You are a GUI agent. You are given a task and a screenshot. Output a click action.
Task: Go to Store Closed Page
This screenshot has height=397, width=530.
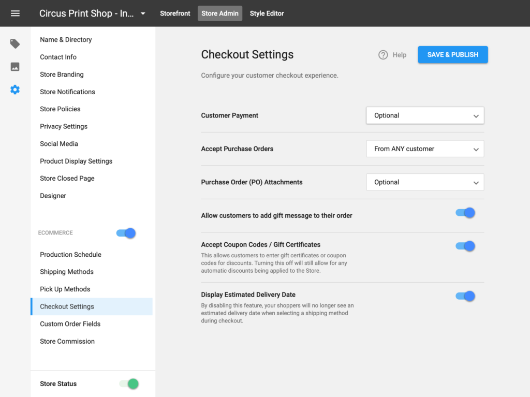click(x=67, y=179)
